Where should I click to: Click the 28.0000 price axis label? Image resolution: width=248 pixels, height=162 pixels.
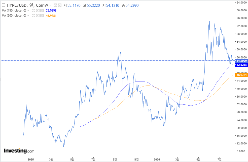point(241,112)
